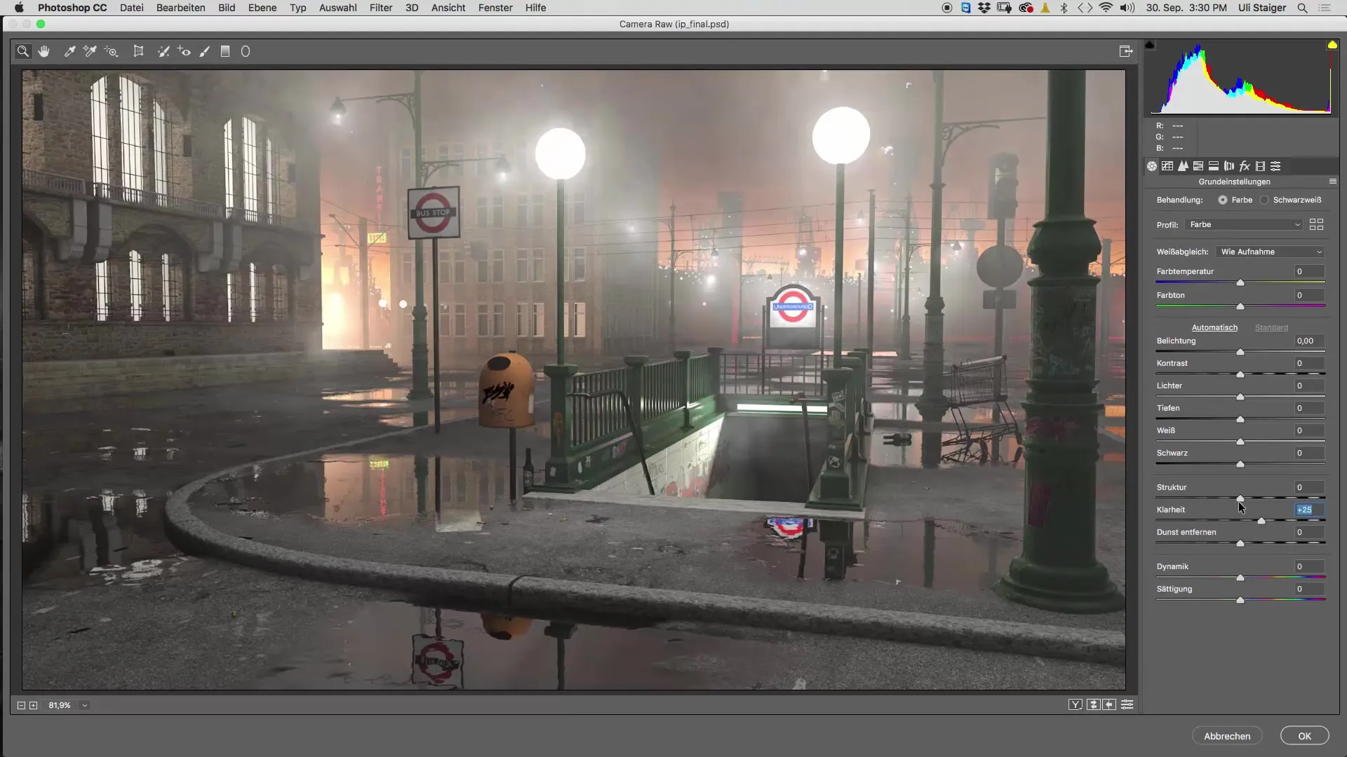Select the Radial Filter tool
This screenshot has width=1347, height=757.
coord(246,51)
